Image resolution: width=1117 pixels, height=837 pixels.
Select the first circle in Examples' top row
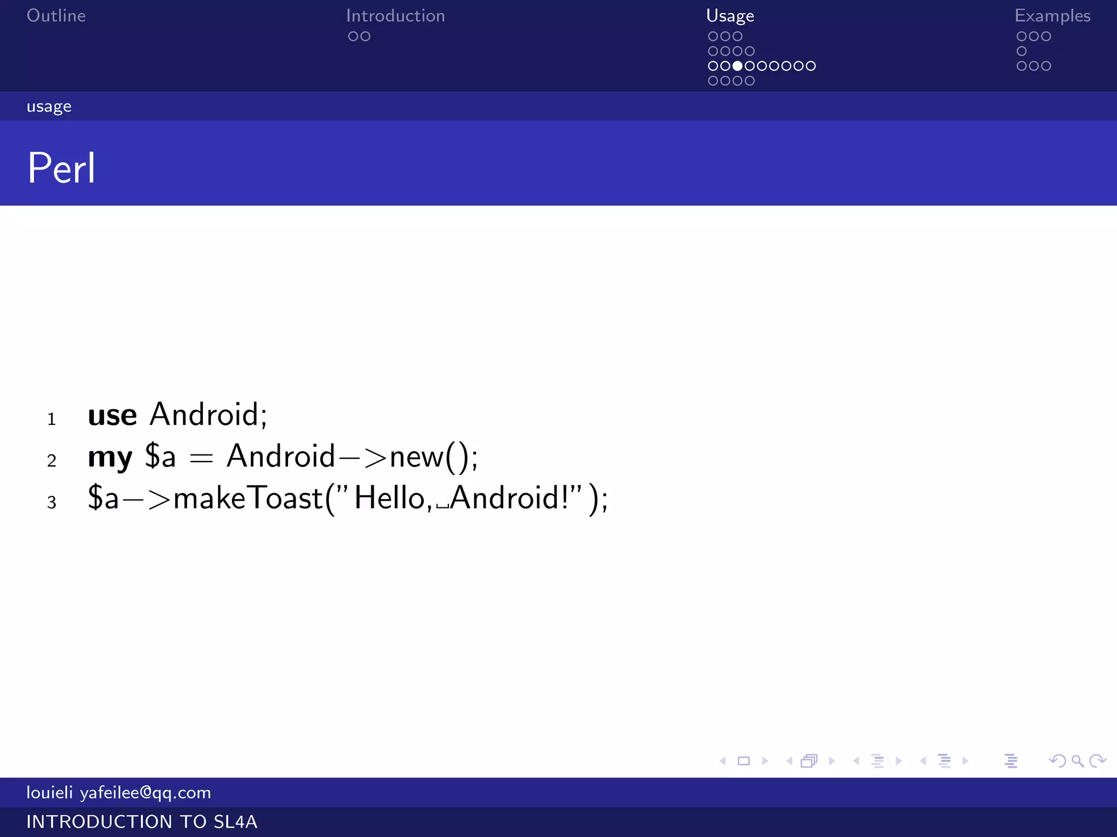coord(1022,37)
